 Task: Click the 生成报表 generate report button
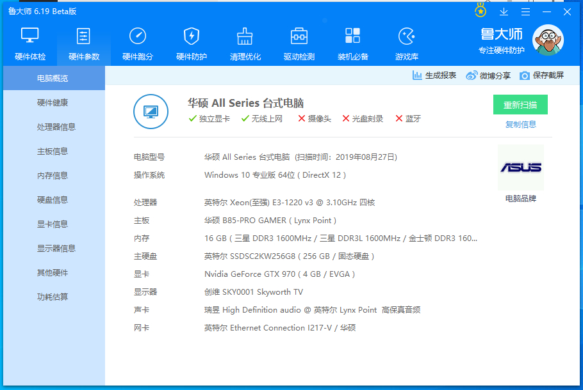[x=434, y=75]
